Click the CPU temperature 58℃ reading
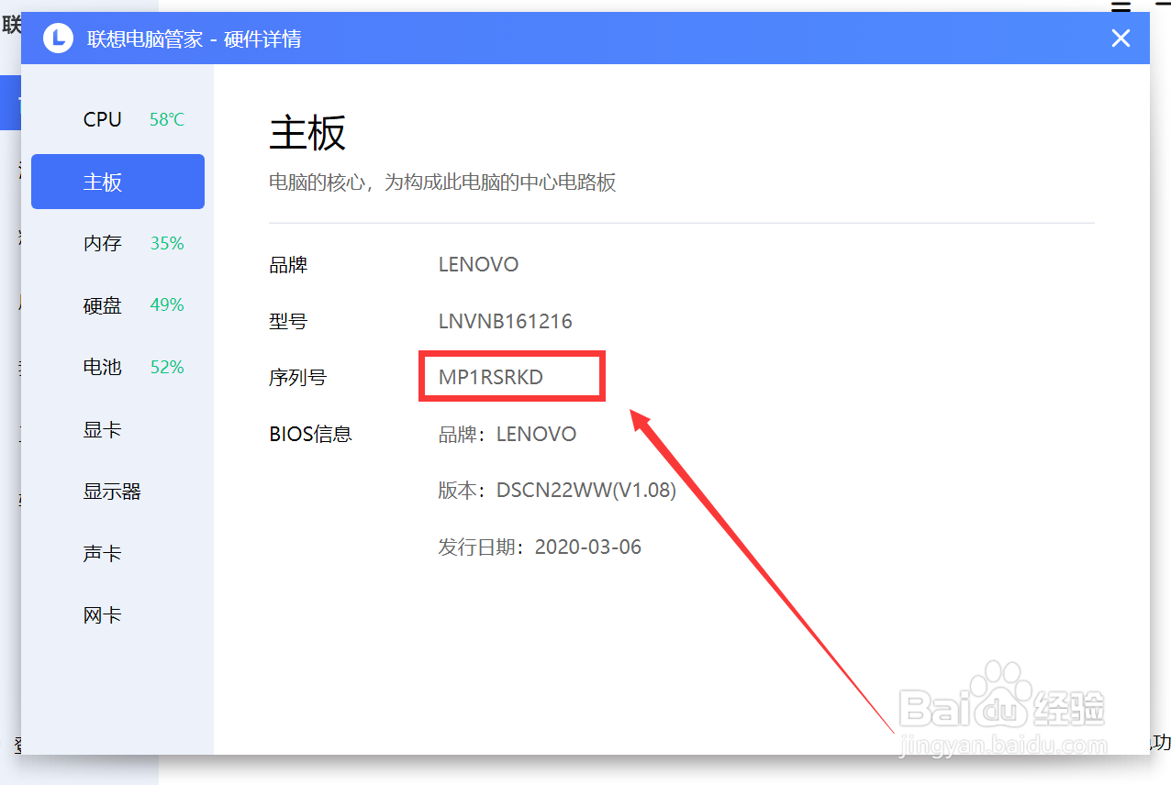The height and width of the screenshot is (785, 1171). (167, 119)
